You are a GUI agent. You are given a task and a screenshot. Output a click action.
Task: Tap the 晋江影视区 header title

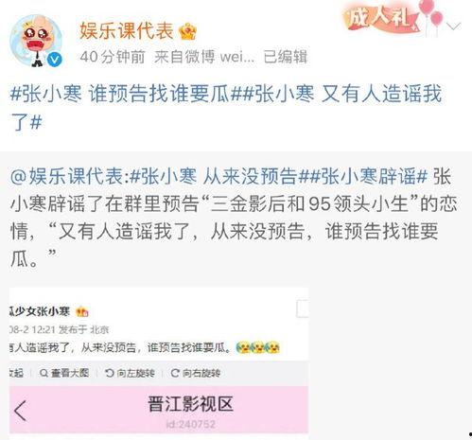[x=190, y=404]
